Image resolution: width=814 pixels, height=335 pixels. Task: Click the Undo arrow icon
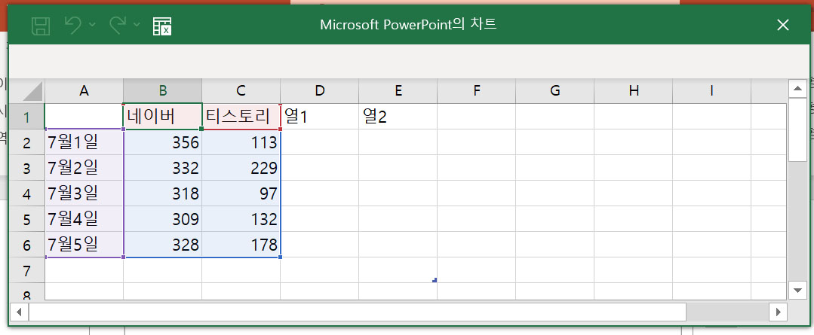pos(73,24)
